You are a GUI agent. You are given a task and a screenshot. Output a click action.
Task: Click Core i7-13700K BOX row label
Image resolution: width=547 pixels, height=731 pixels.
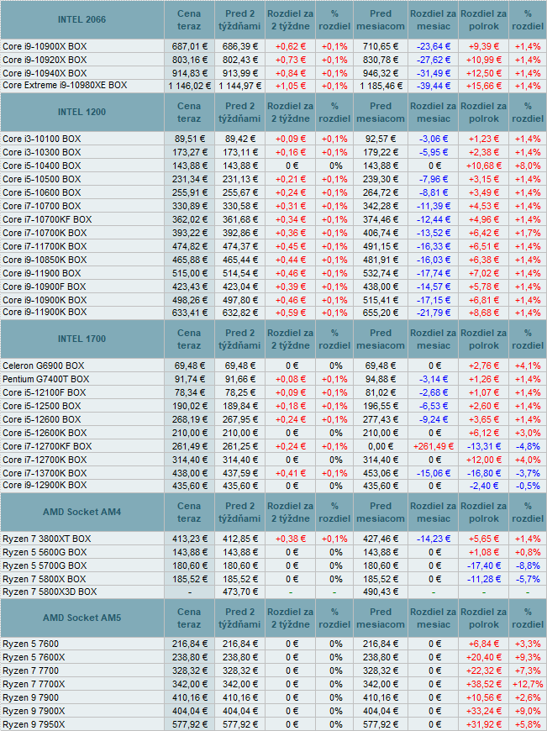click(45, 474)
